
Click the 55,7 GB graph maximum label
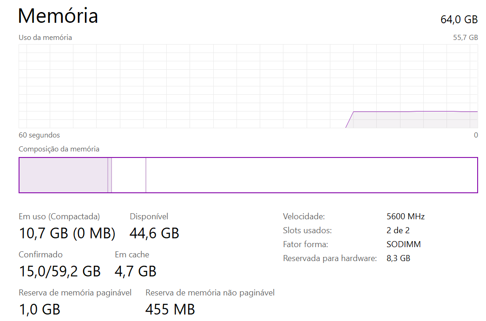coord(465,38)
